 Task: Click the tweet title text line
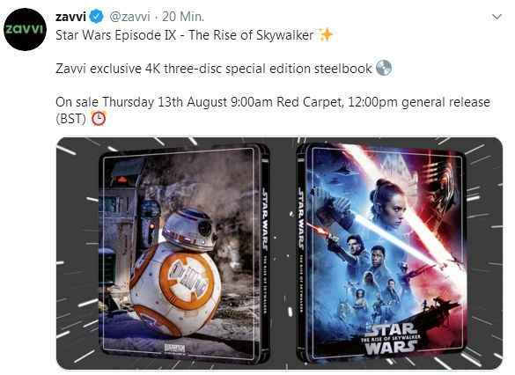point(184,35)
